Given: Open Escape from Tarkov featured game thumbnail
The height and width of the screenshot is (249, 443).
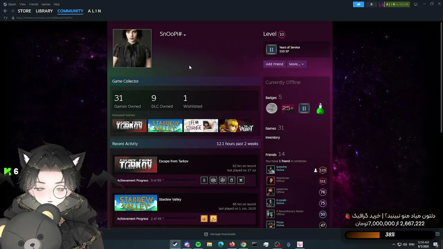Looking at the screenshot, I should click(129, 126).
